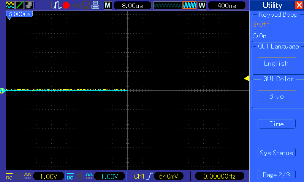Click the 5.000us horizontal trigger position marker

click(19, 15)
